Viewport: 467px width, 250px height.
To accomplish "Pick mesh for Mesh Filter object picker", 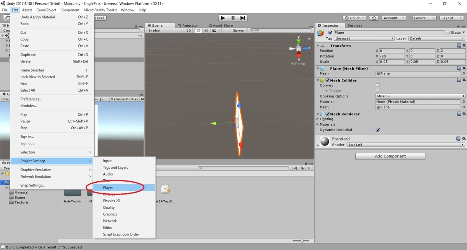I will [x=463, y=73].
